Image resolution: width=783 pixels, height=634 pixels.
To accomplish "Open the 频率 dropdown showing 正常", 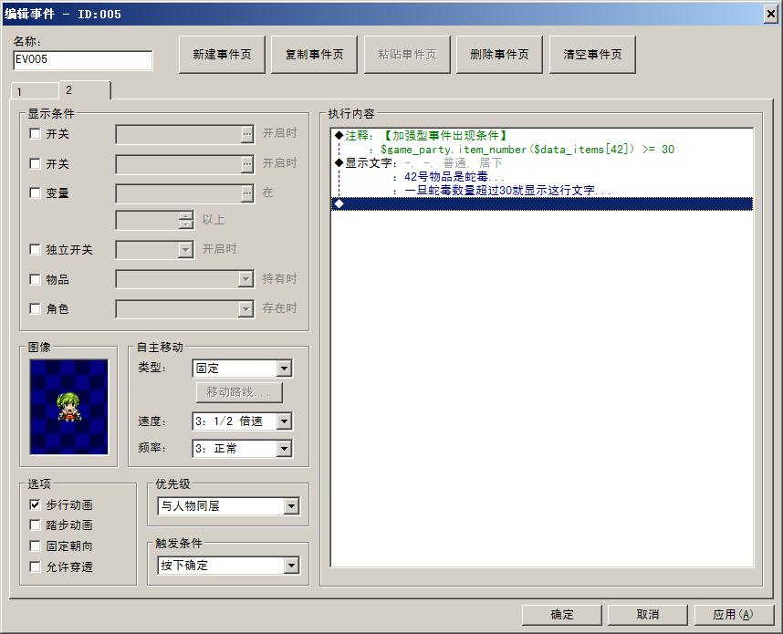I will 242,448.
